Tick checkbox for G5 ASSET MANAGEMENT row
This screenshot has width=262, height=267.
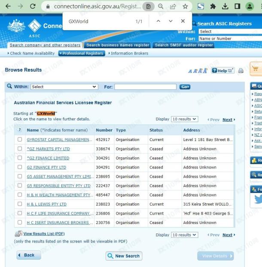click(x=20, y=176)
